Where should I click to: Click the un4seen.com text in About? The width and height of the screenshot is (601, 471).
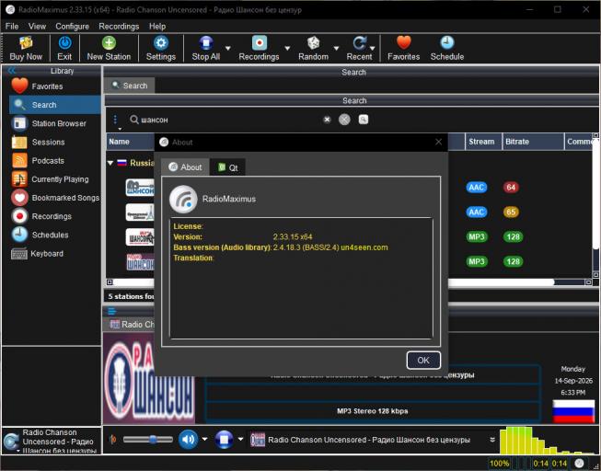point(364,247)
